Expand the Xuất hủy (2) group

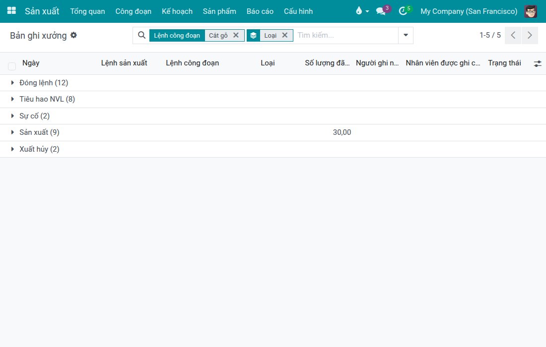point(273,149)
